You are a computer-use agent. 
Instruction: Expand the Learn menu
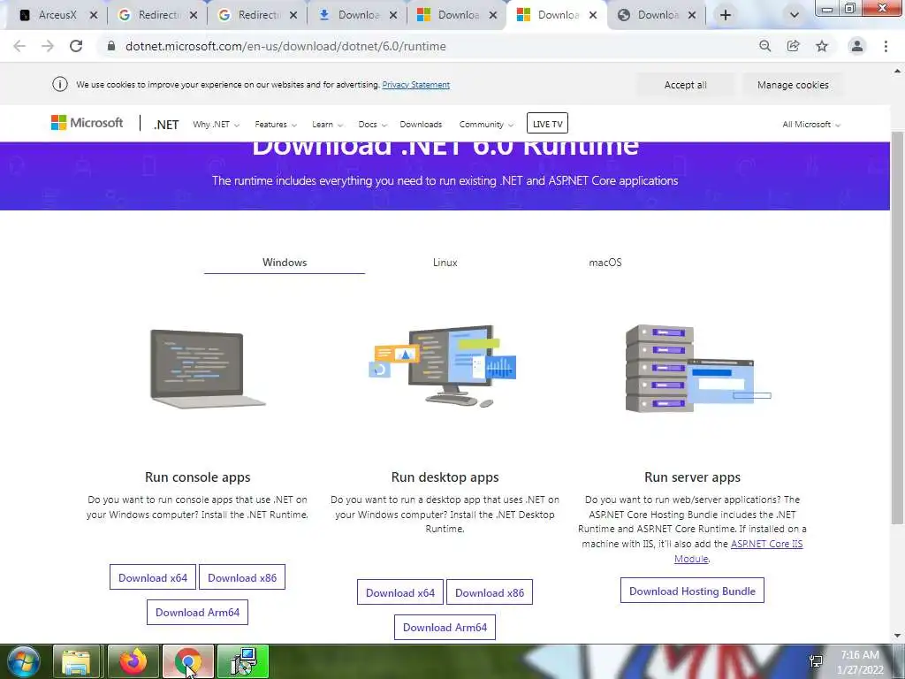click(327, 124)
